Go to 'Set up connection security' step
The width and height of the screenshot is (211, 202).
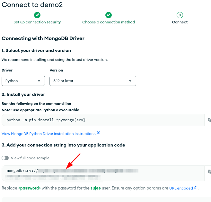37,22
